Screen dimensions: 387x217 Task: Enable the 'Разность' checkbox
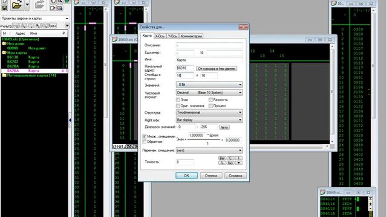(210, 99)
